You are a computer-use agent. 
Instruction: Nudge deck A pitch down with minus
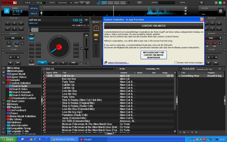[85, 63]
